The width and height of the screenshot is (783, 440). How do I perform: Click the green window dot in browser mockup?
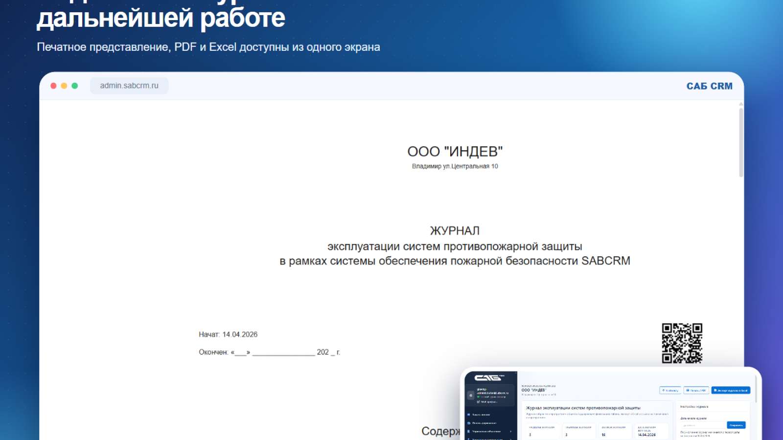pyautogui.click(x=75, y=86)
